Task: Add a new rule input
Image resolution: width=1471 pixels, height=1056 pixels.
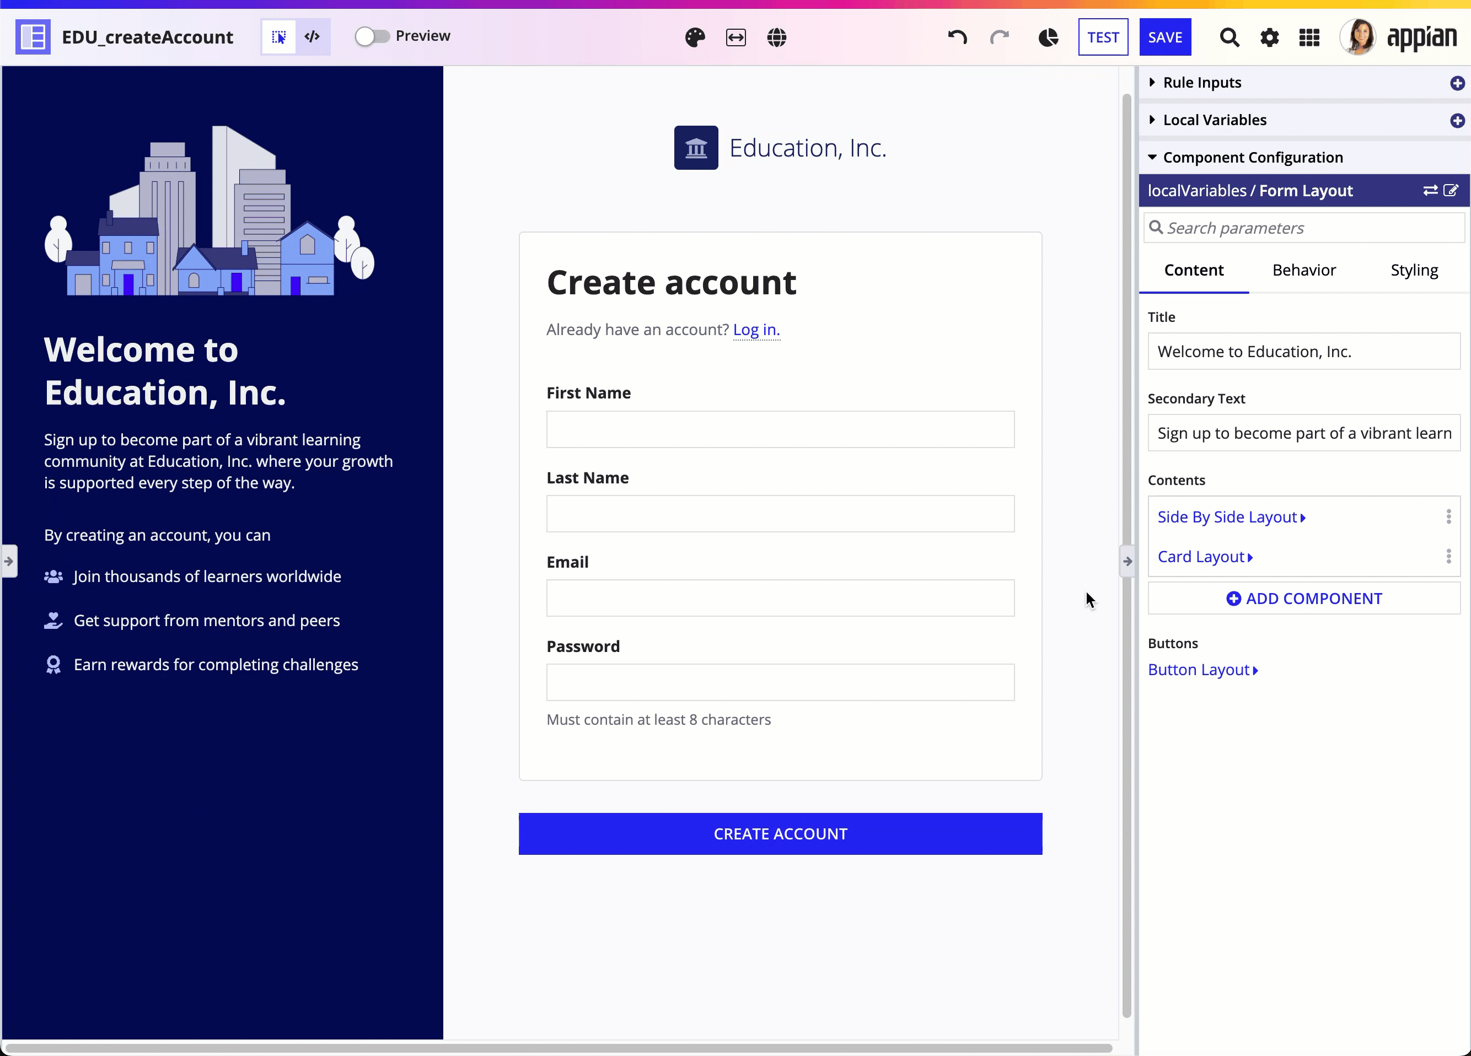Action: [1457, 83]
